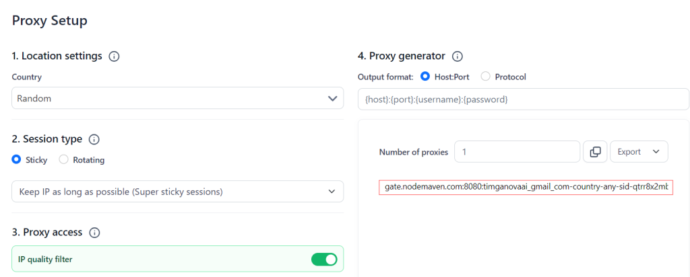Choose the Rotating session option
This screenshot has width=690, height=277.
(x=64, y=160)
